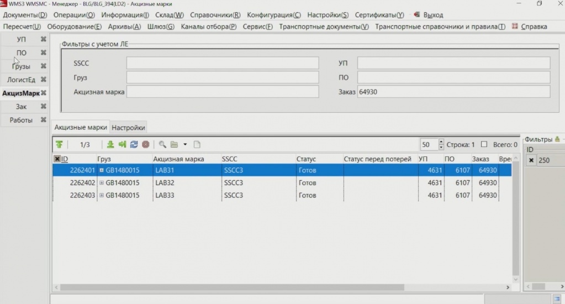The image size is (565, 304).
Task: Open Транспортные справочники и правила menu
Action: pos(440,27)
